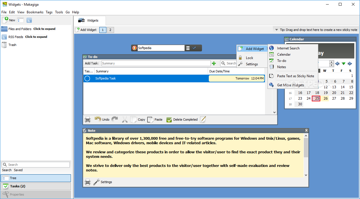Click Paste in the To-do toolbar
360x199 pixels.
point(155,120)
